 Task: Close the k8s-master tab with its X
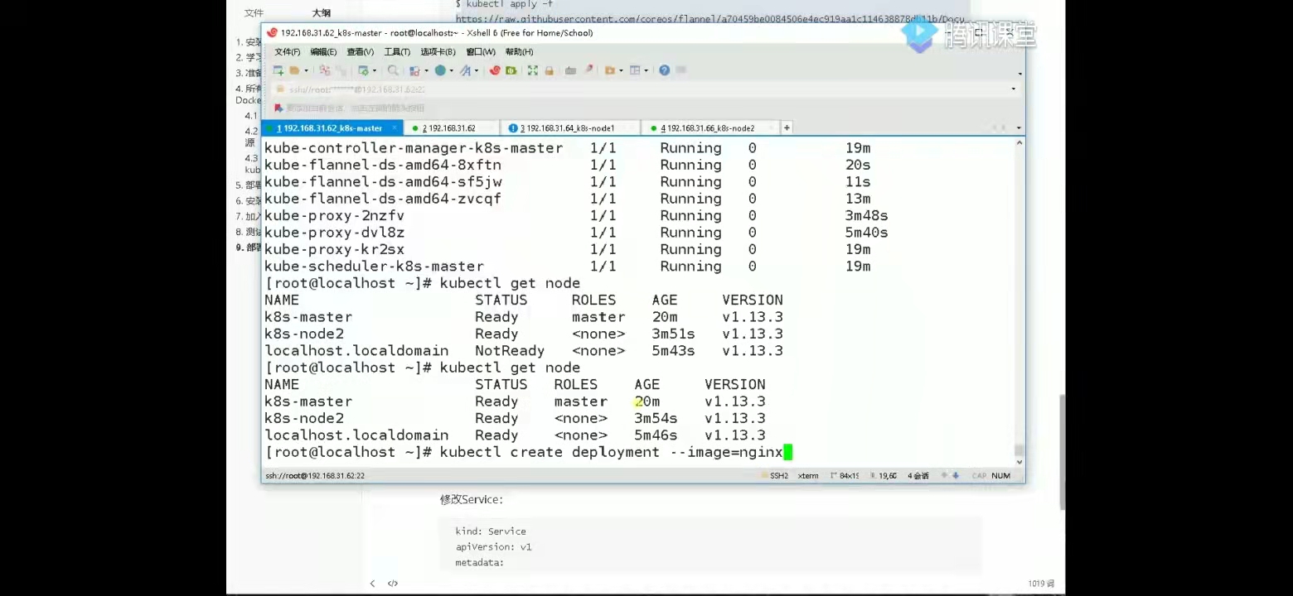click(x=395, y=128)
